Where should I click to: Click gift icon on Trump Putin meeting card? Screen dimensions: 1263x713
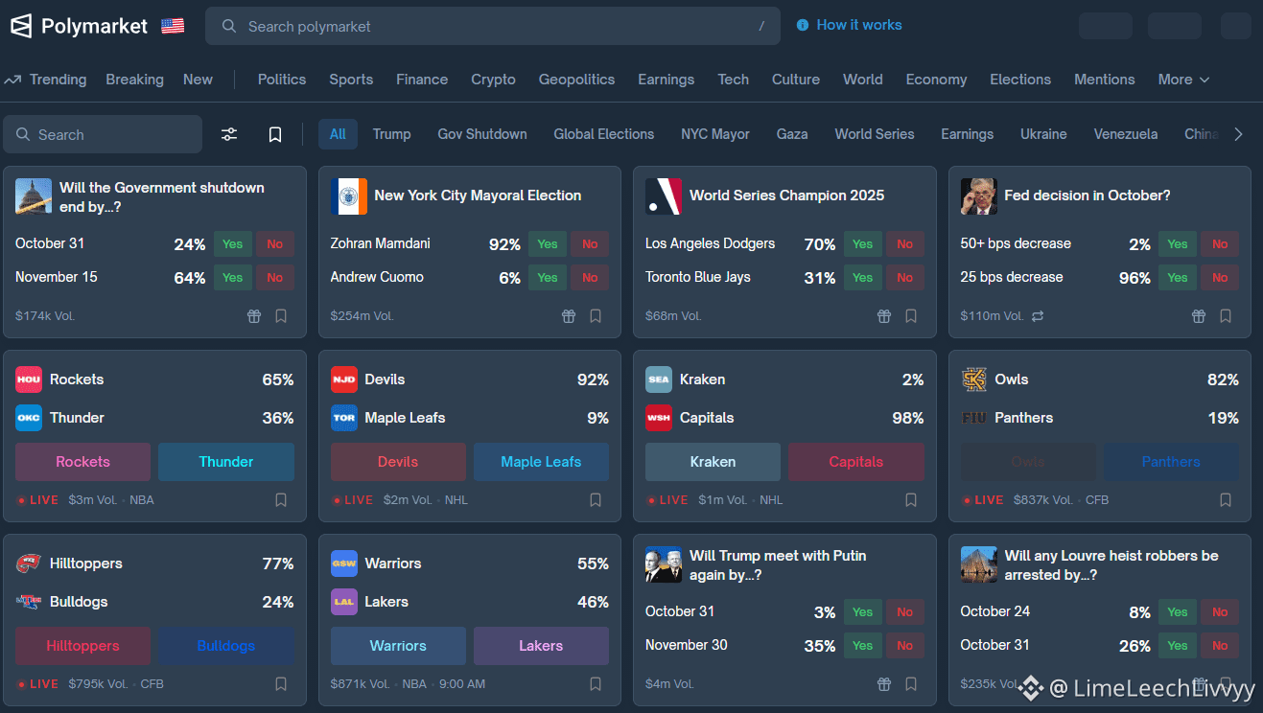884,683
